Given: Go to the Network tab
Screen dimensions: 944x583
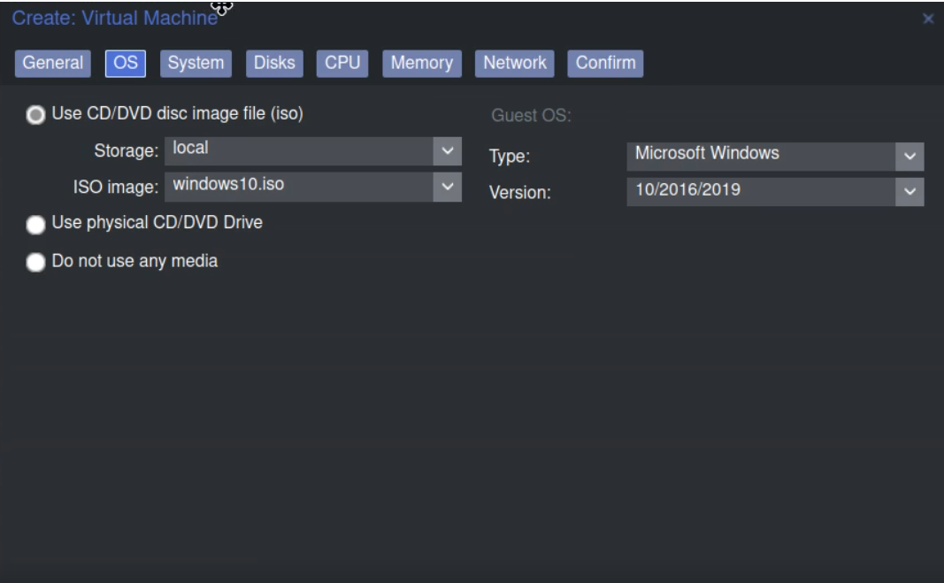Looking at the screenshot, I should tap(515, 63).
